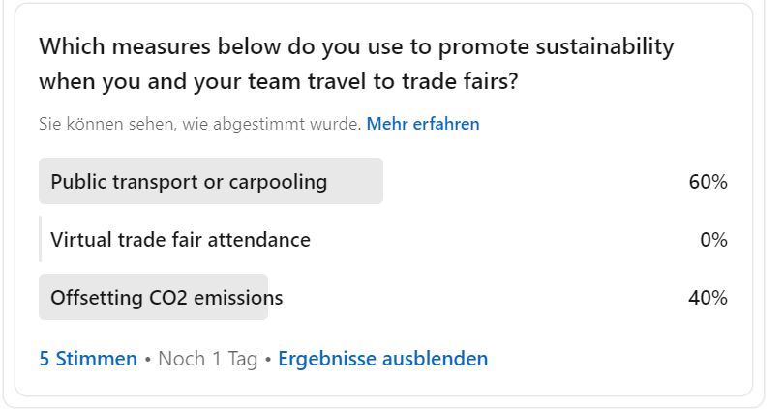
Task: Click the 40% result percentage
Action: tap(708, 298)
